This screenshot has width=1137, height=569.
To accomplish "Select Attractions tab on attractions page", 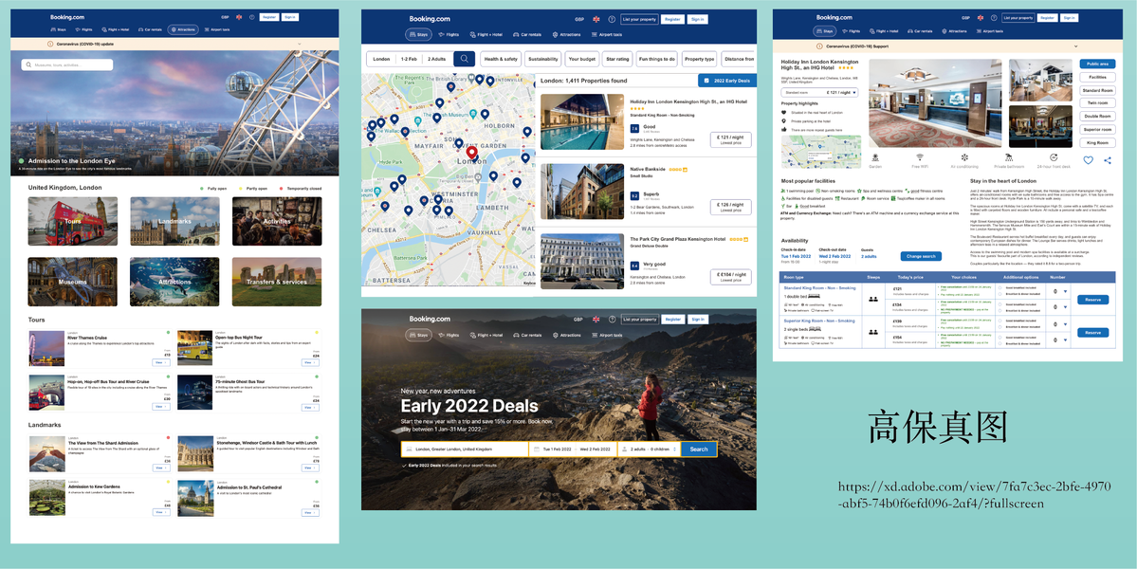I will [x=183, y=29].
